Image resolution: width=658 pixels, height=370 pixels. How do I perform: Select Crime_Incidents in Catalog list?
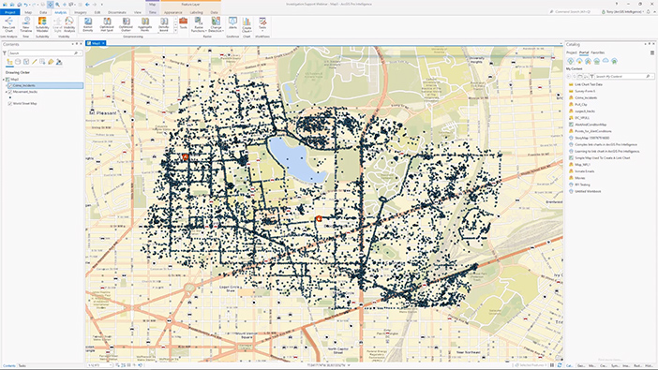[586, 97]
